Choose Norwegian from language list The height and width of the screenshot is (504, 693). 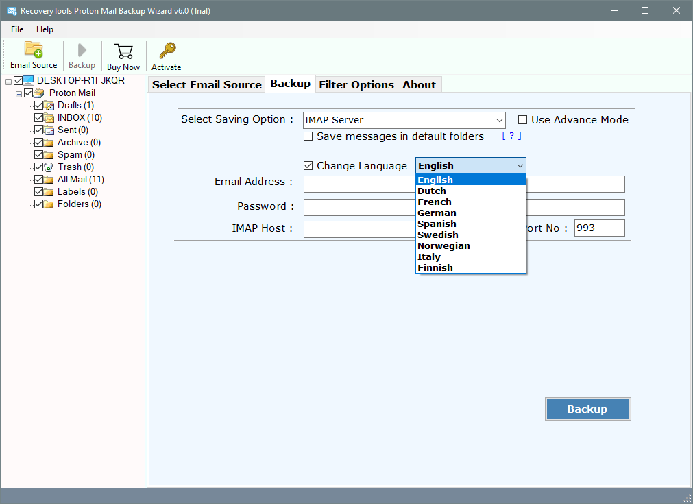pos(471,245)
